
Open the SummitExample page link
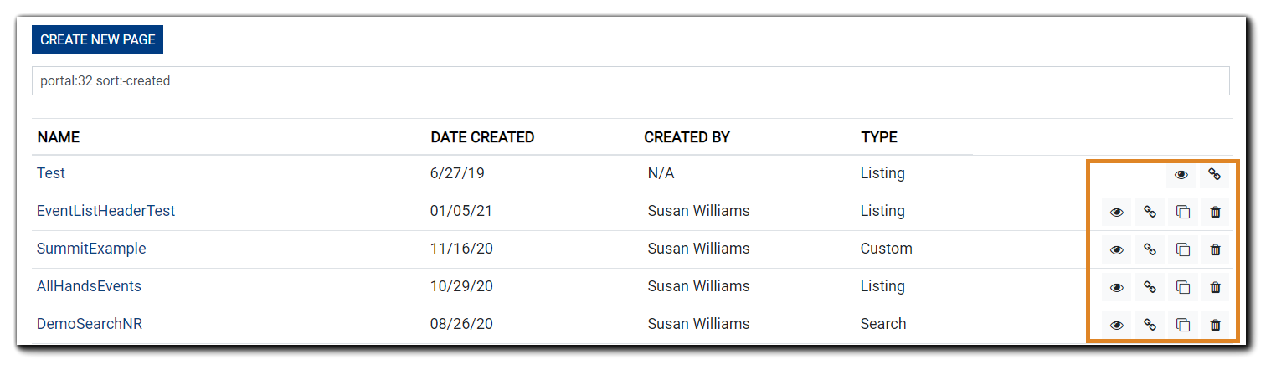tap(91, 249)
